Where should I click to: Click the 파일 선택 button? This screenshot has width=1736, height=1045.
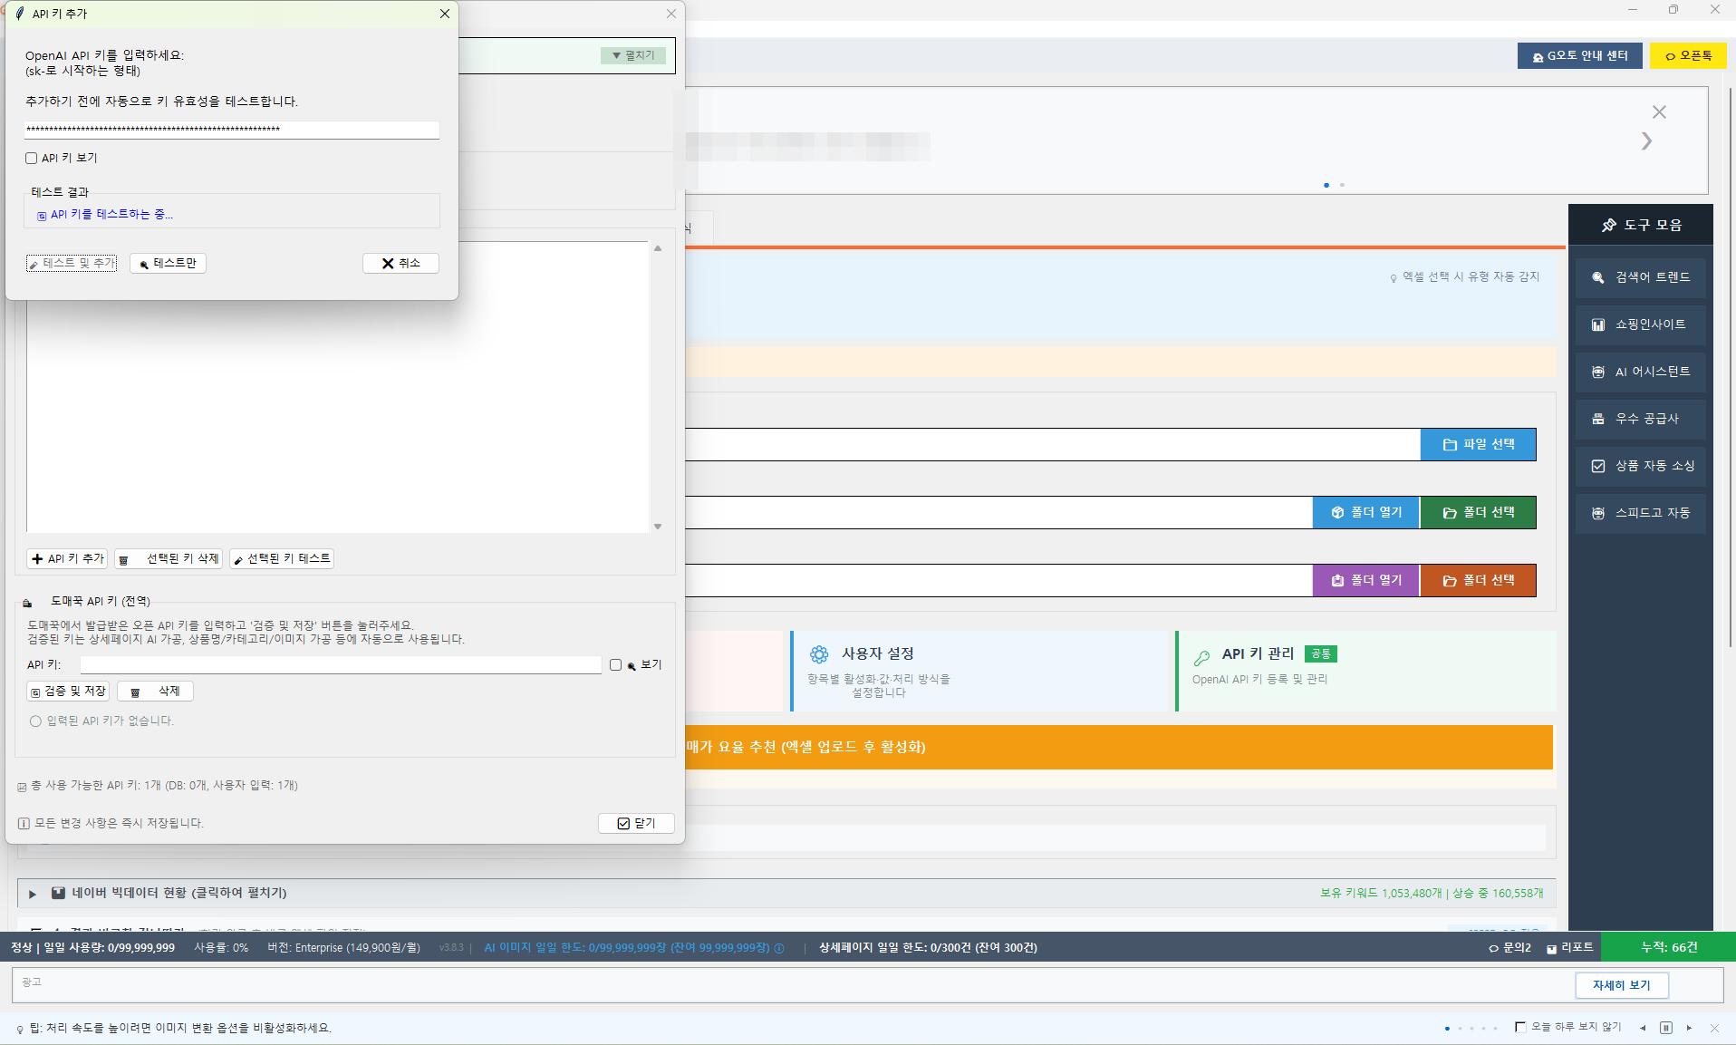[1478, 444]
